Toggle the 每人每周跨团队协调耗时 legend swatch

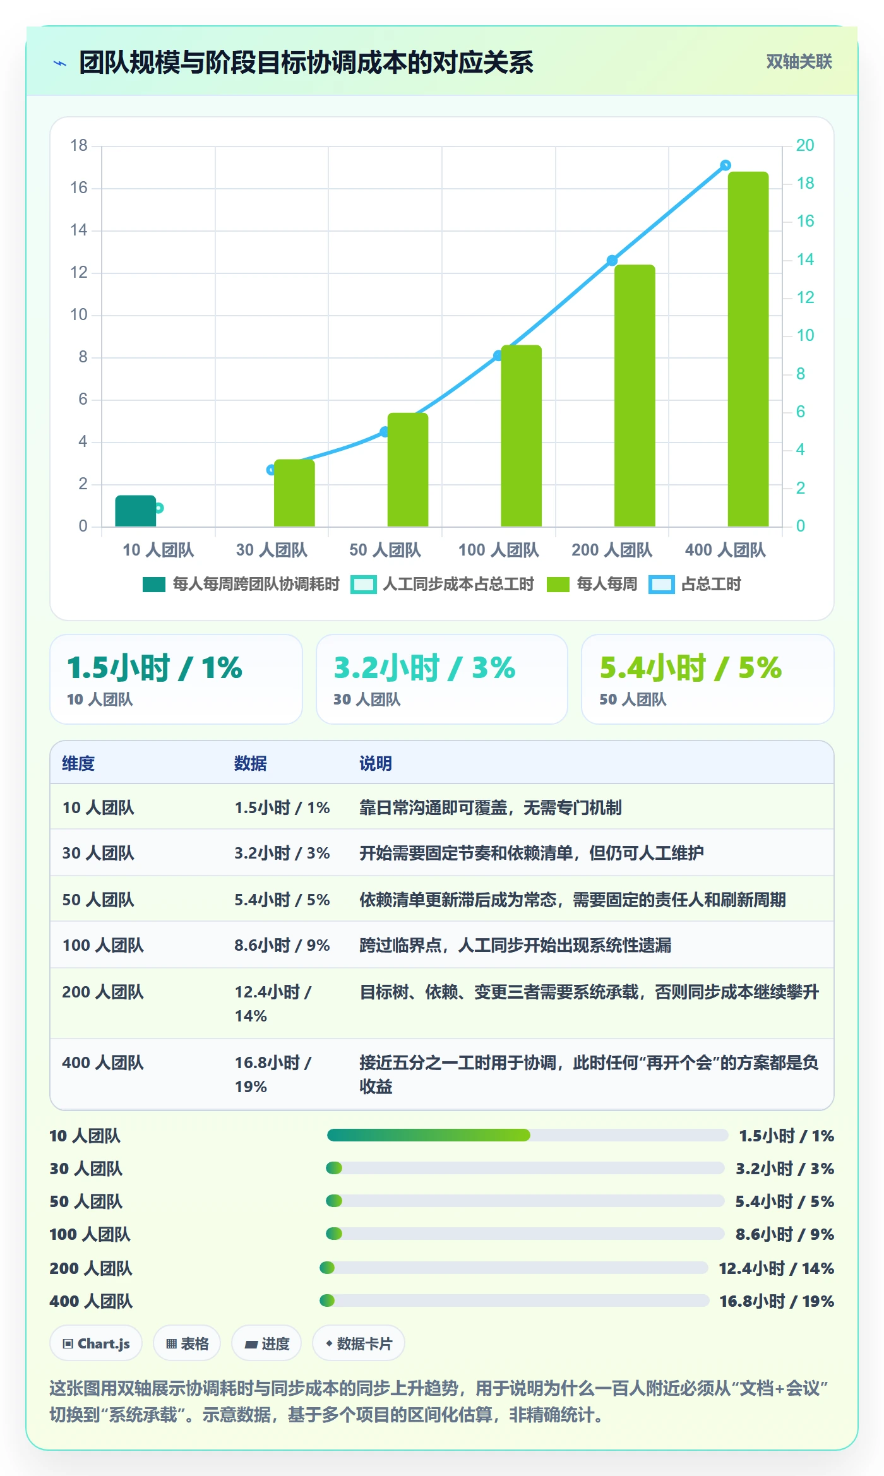click(x=153, y=585)
